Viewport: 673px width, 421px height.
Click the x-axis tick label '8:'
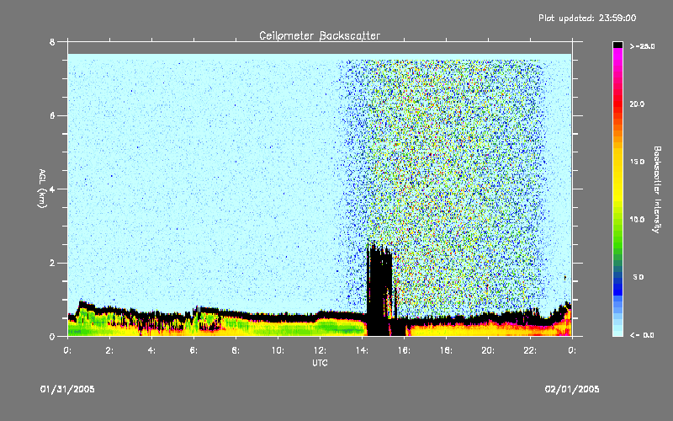[236, 350]
